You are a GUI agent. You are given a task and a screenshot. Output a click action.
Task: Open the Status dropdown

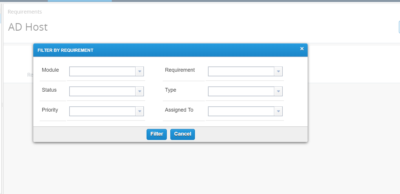(x=140, y=91)
